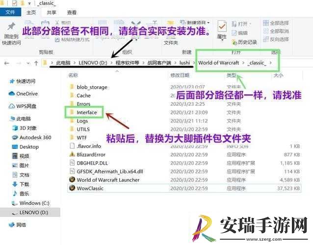Click the WowClassic application icon
The image size is (313, 245).
[72, 188]
